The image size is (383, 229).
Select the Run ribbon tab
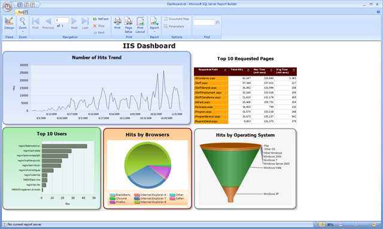(x=22, y=12)
